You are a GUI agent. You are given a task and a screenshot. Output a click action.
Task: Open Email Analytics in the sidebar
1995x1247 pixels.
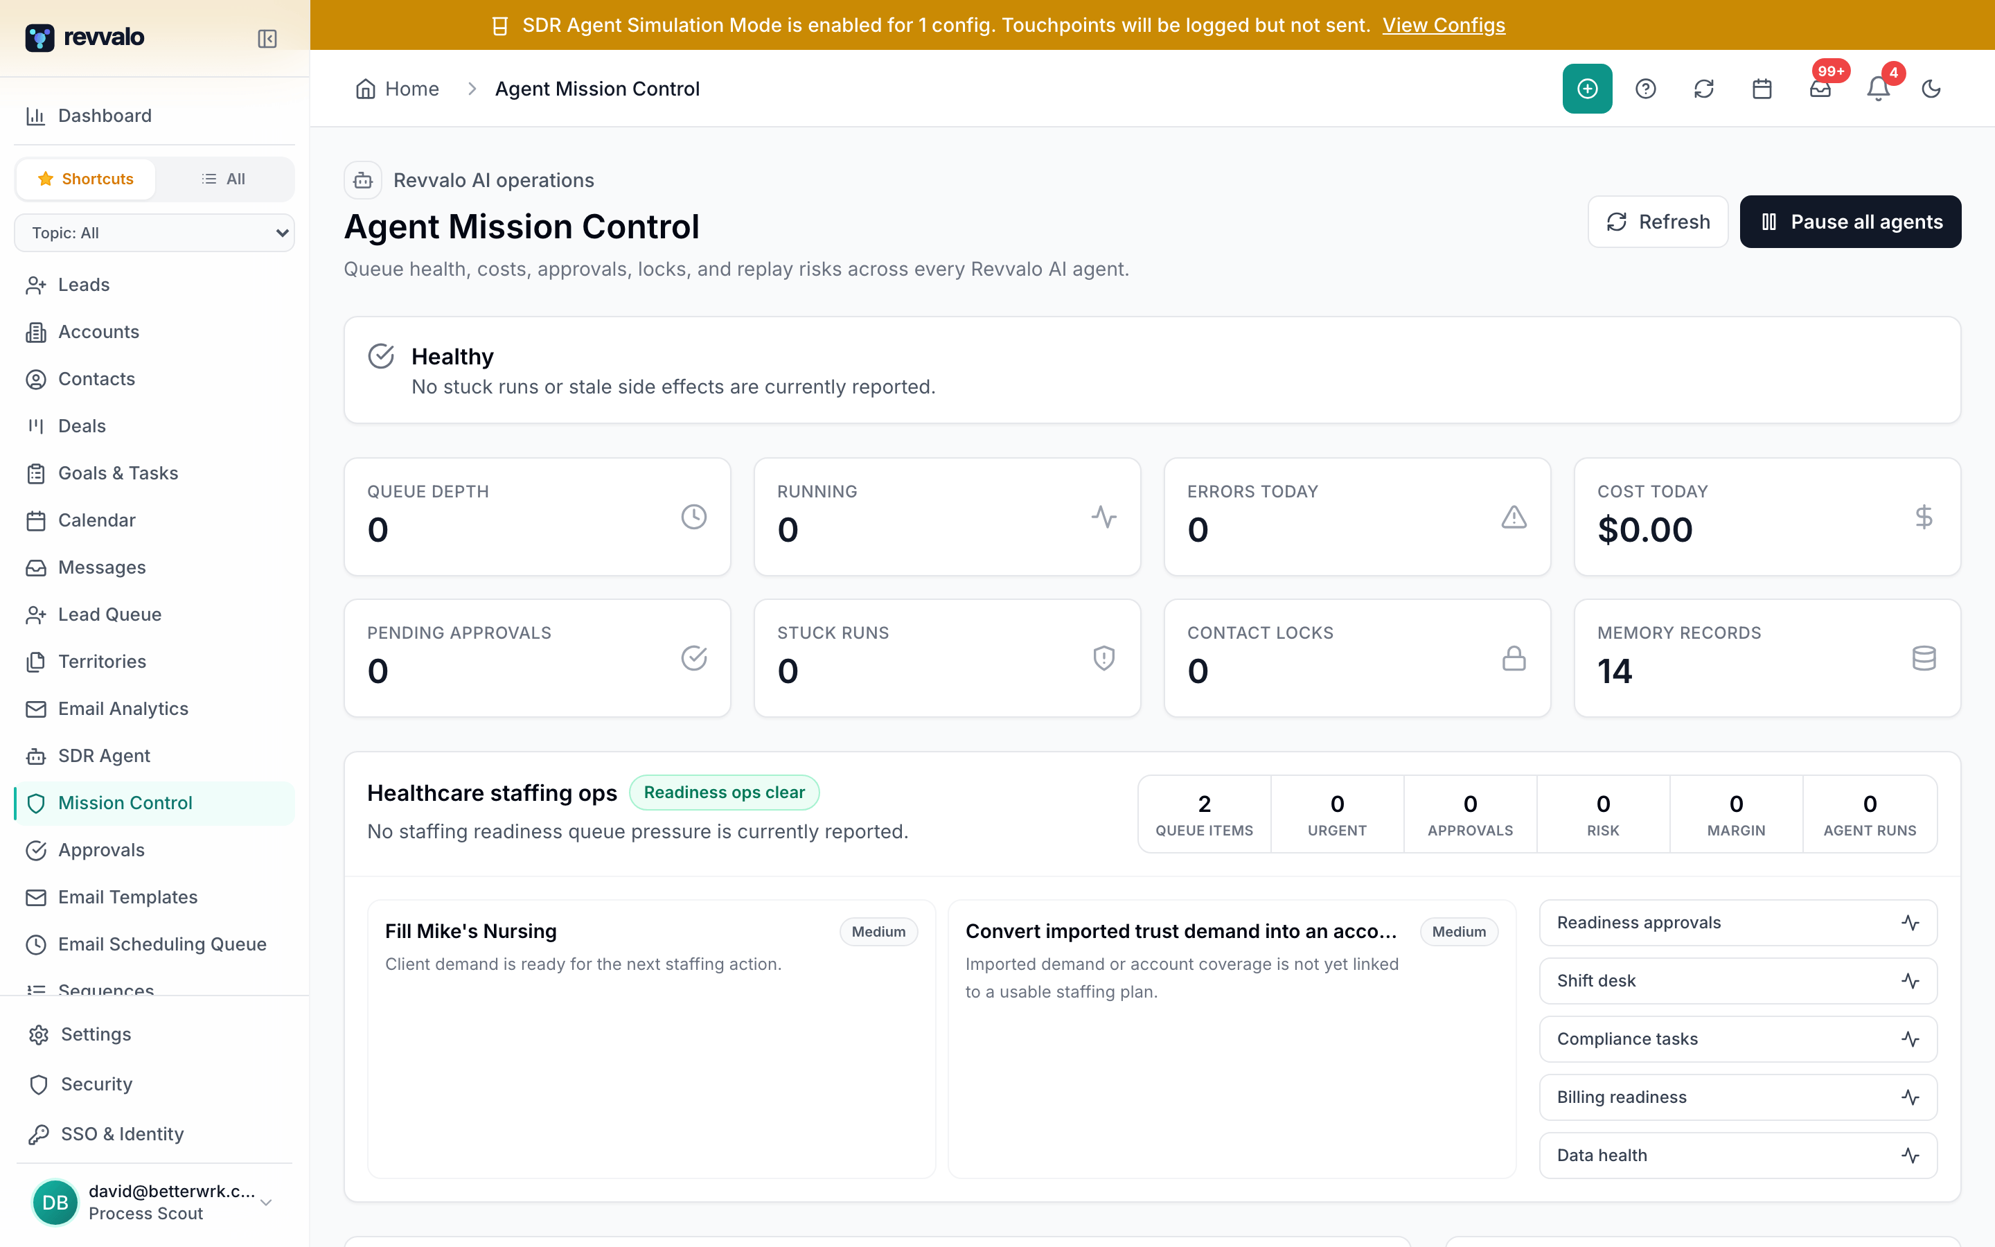pyautogui.click(x=154, y=709)
